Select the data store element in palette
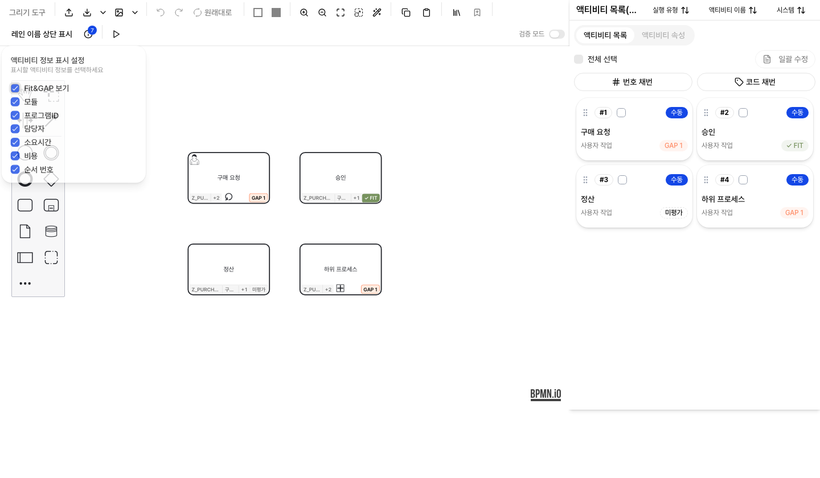820x478 pixels. pos(51,231)
